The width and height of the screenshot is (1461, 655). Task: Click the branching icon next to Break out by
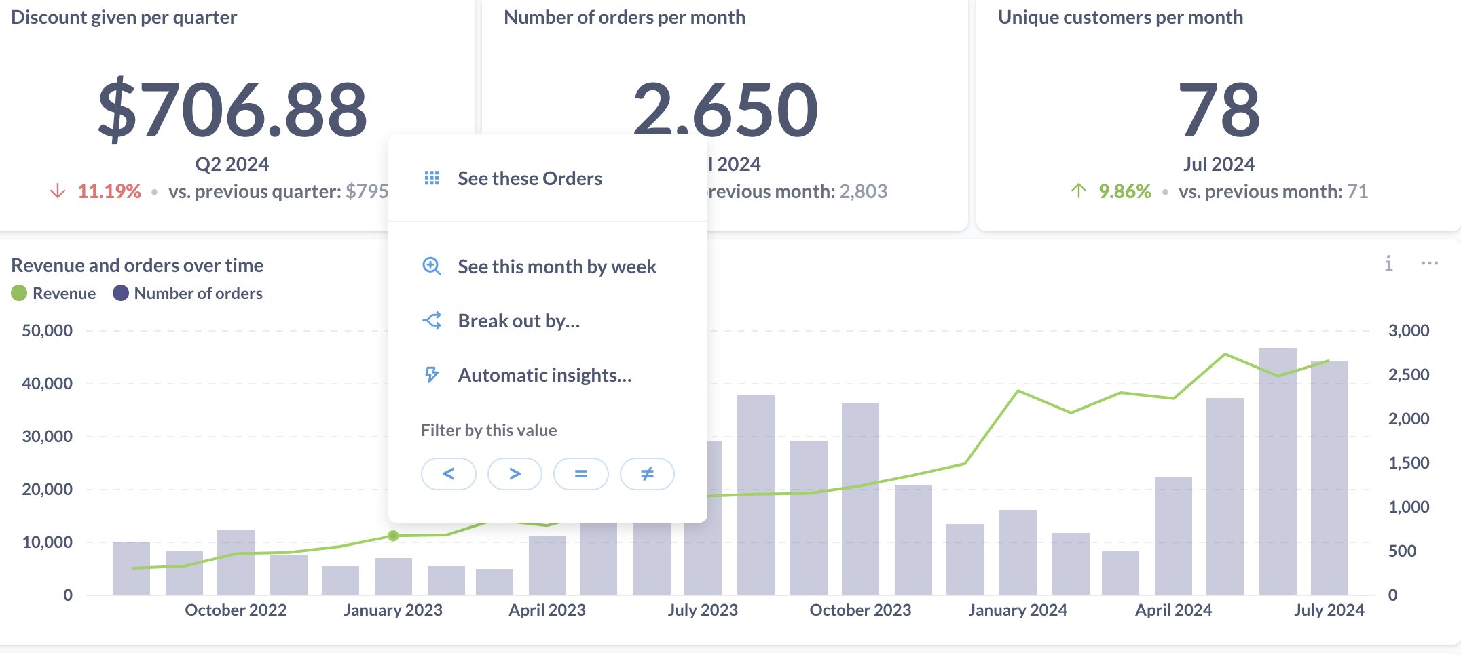[x=432, y=320]
